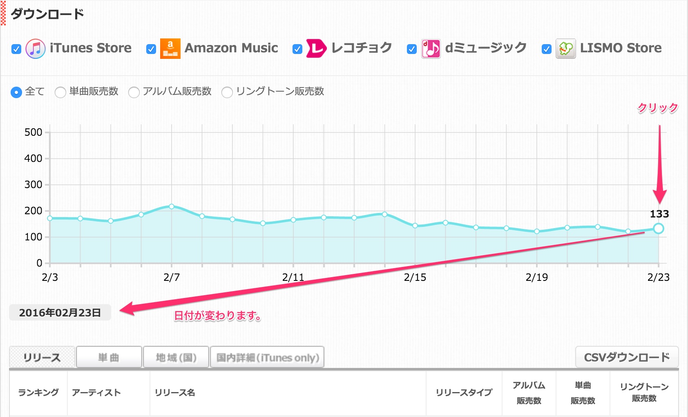
Task: Select the アルバム販売数 radio option
Action: click(x=134, y=92)
